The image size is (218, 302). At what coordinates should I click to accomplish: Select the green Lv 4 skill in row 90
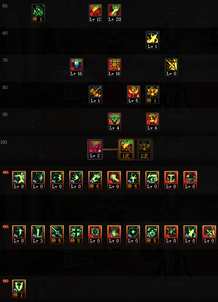pos(114,122)
